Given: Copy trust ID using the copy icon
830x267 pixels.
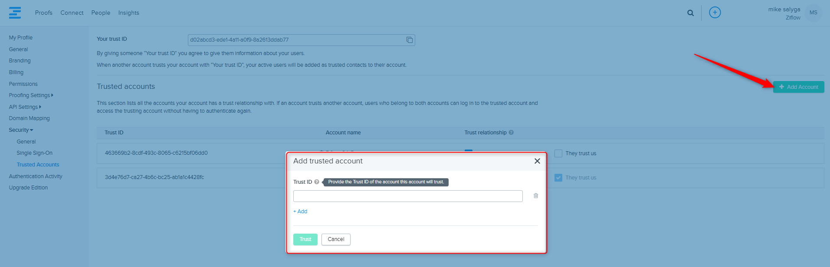Looking at the screenshot, I should (x=409, y=40).
